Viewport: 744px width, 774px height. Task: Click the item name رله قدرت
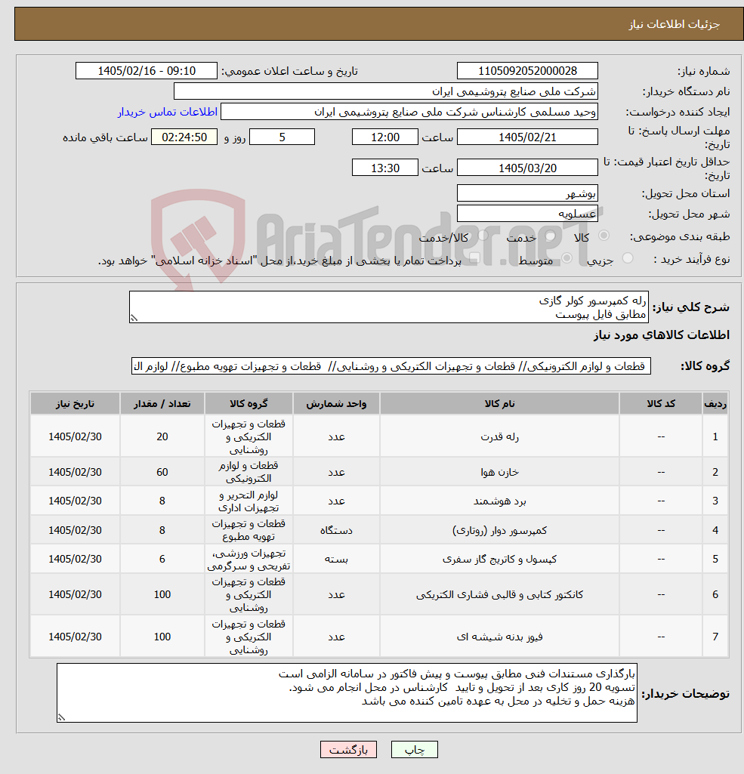499,437
